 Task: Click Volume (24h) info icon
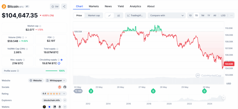pyautogui.click(x=23, y=37)
